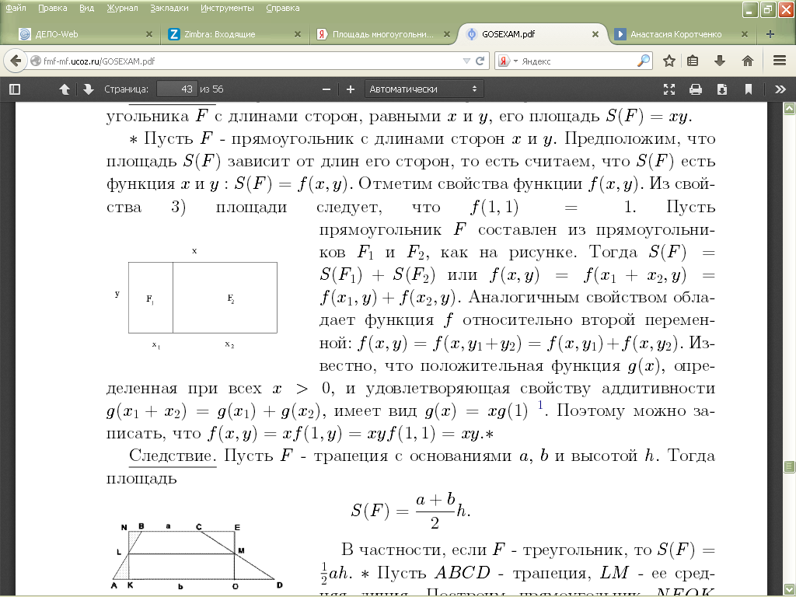Click the formula S(F) = (a+b)/2 h
The image size is (796, 597).
(x=410, y=511)
